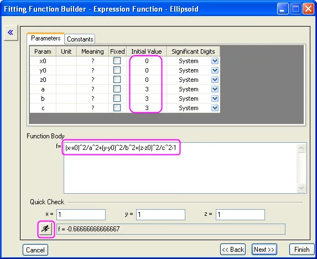
Task: Click the Meaning cell for x0
Action: (92, 61)
